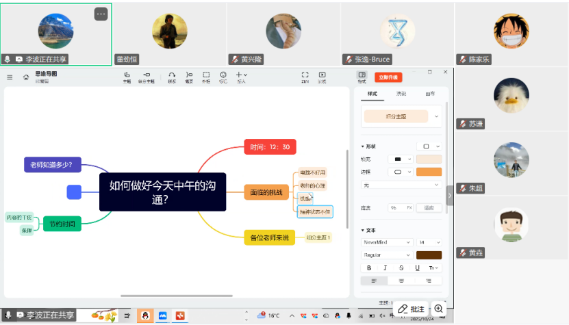Click the Boundary (外框) toolbar icon
Image resolution: width=569 pixels, height=325 pixels.
click(206, 75)
